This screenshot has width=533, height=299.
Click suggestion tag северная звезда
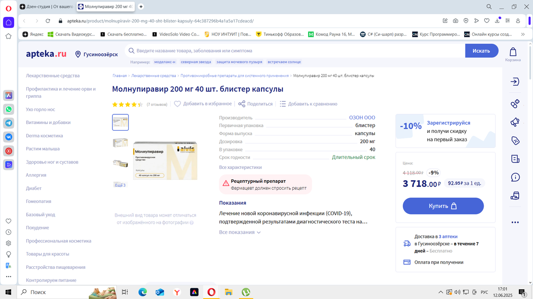(x=196, y=62)
